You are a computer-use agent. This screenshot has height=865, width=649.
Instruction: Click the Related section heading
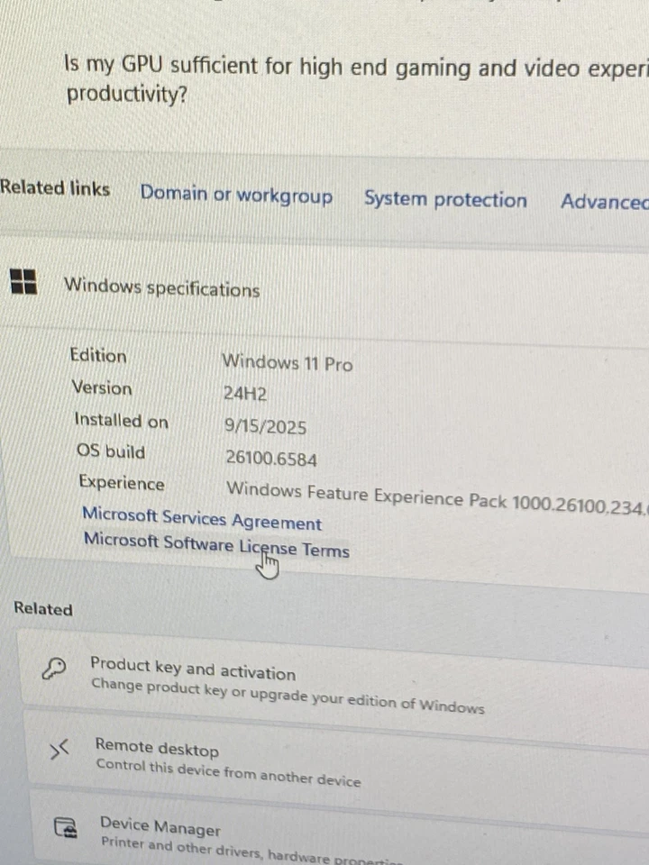click(x=43, y=608)
